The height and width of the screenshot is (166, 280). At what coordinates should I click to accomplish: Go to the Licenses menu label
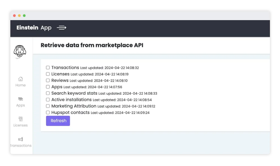point(20,125)
